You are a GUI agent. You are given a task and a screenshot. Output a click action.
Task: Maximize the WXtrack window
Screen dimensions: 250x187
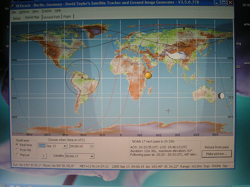223,2
